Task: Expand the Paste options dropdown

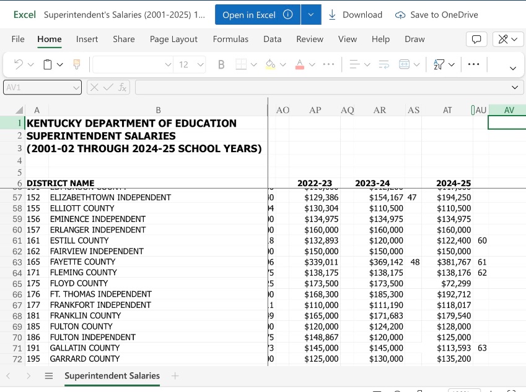Action: (x=59, y=64)
